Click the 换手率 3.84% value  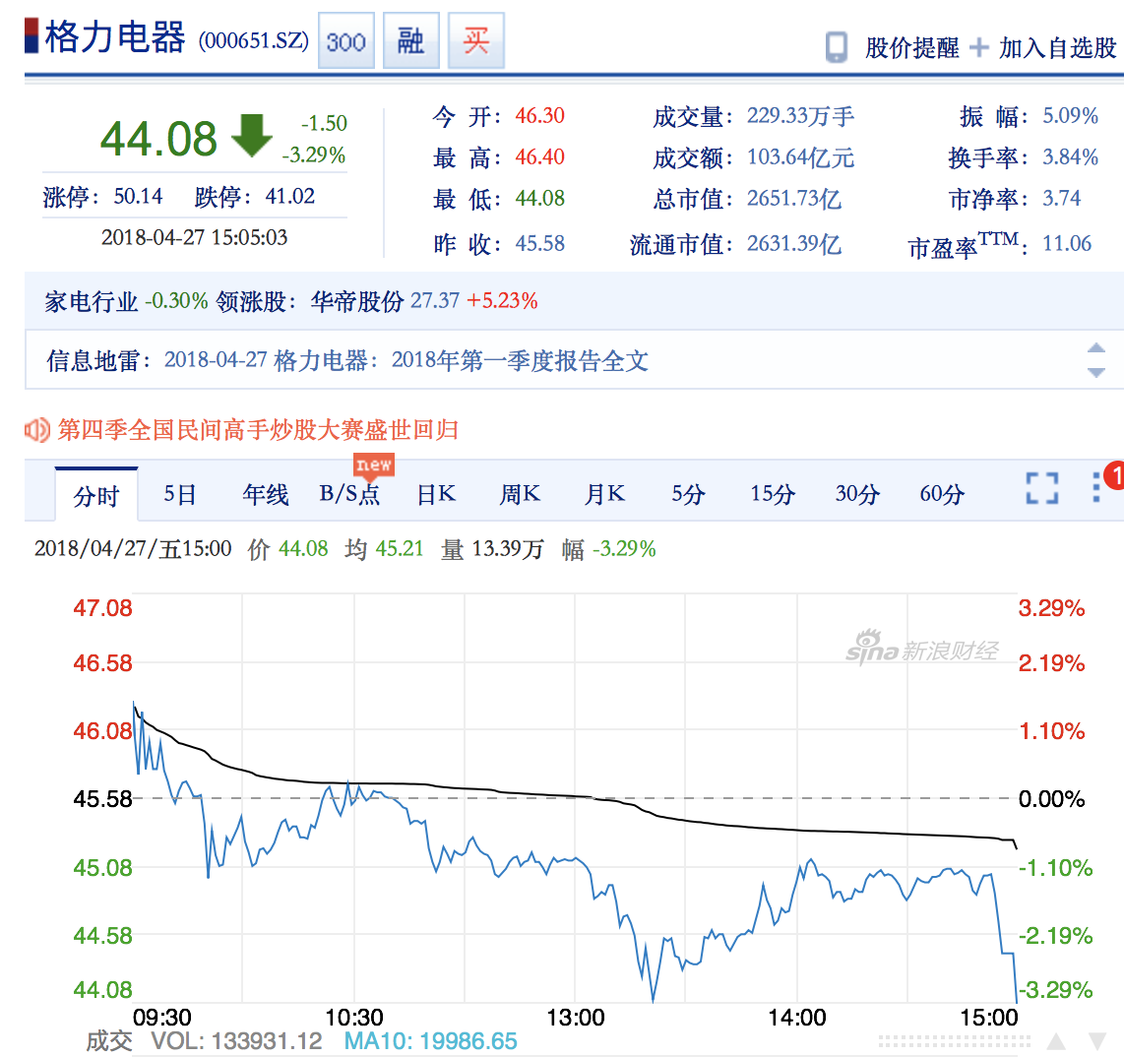click(x=1070, y=156)
